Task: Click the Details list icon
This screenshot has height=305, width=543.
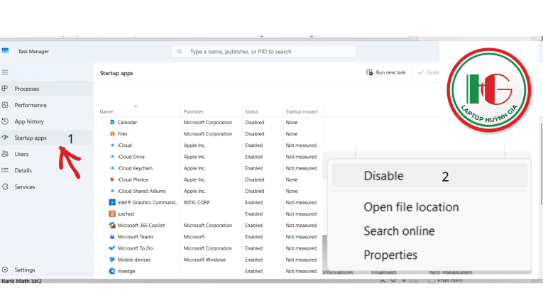Action: 5,170
